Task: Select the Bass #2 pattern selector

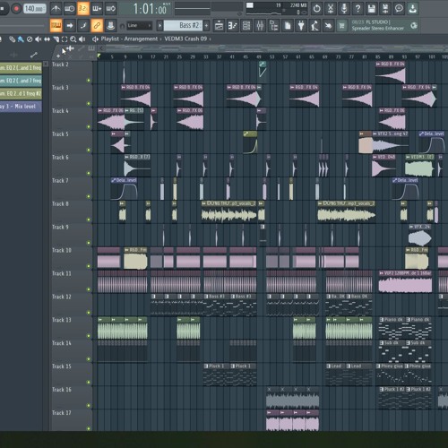Action: tap(183, 26)
